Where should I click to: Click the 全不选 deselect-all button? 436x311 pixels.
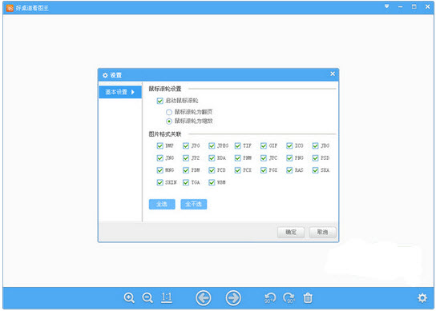point(193,204)
